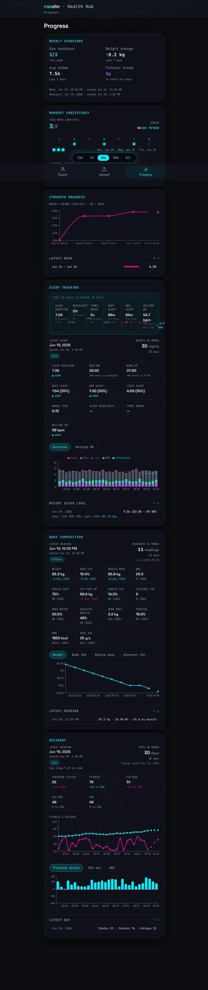Toggle the Deep legend item
This screenshot has height=990, width=208.
(84, 458)
